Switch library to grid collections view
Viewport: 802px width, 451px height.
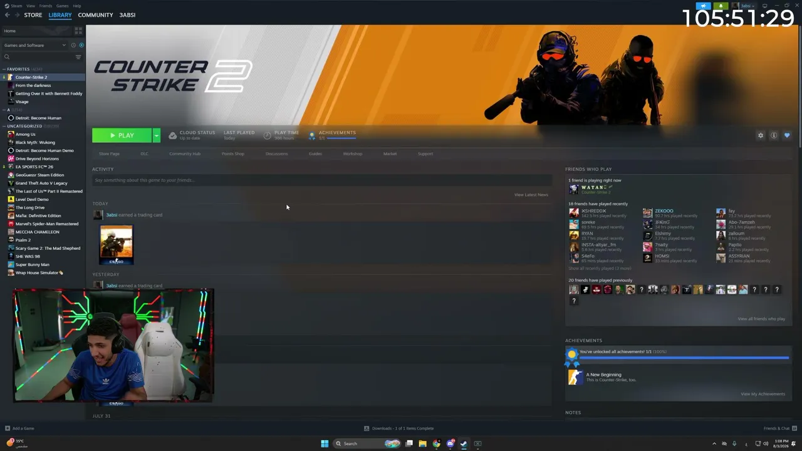click(78, 30)
